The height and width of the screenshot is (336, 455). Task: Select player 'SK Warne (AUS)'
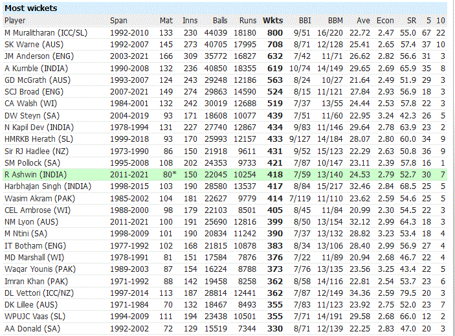34,45
